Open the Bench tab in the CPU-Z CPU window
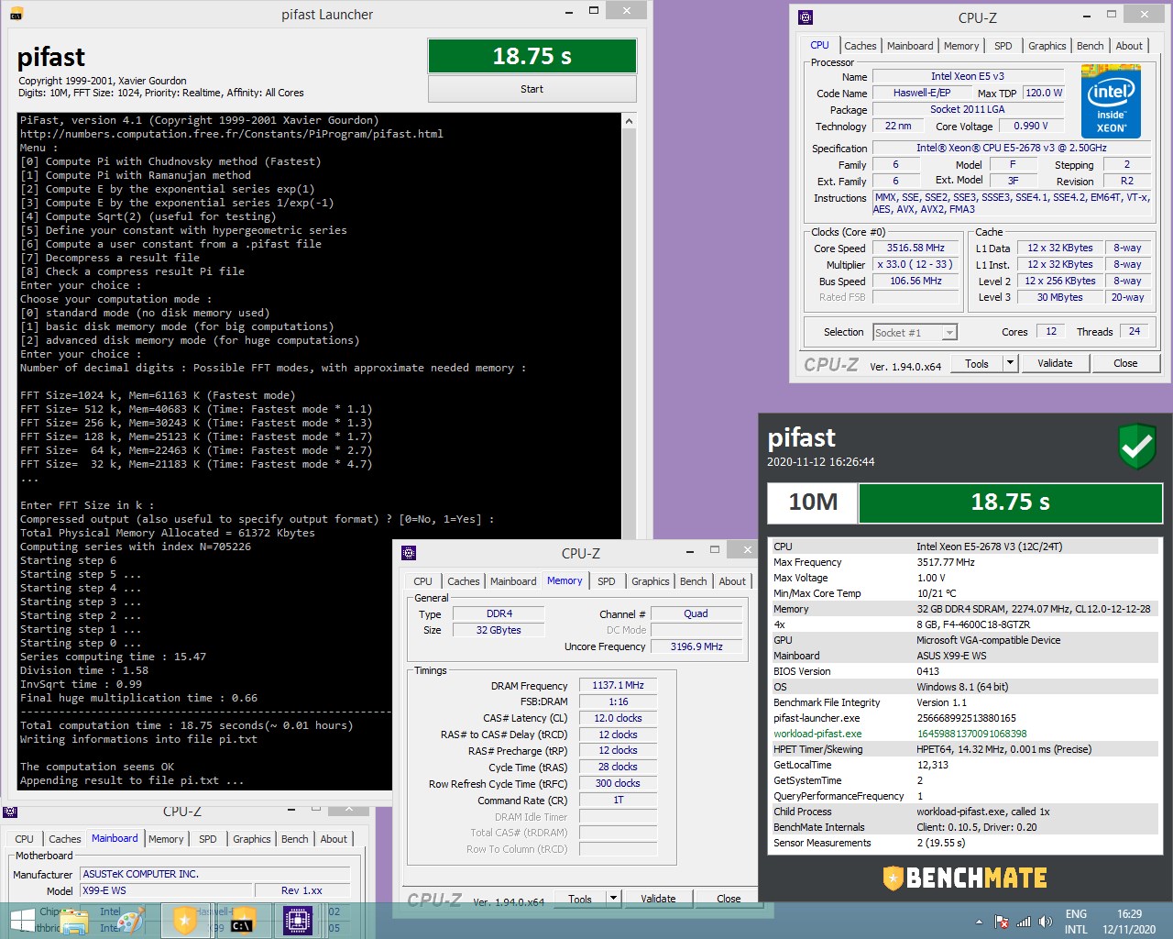The height and width of the screenshot is (939, 1173). 1090,46
